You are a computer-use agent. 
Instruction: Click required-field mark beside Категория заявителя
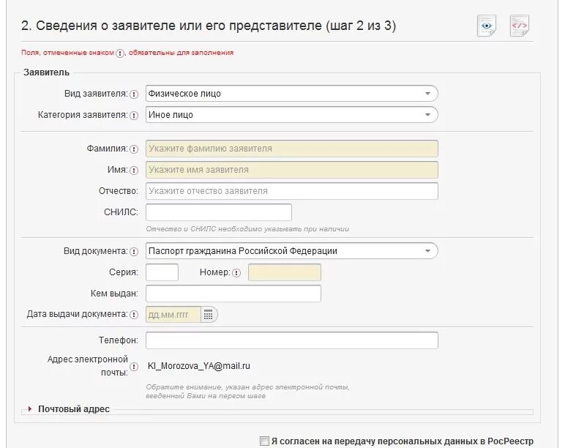tap(134, 116)
